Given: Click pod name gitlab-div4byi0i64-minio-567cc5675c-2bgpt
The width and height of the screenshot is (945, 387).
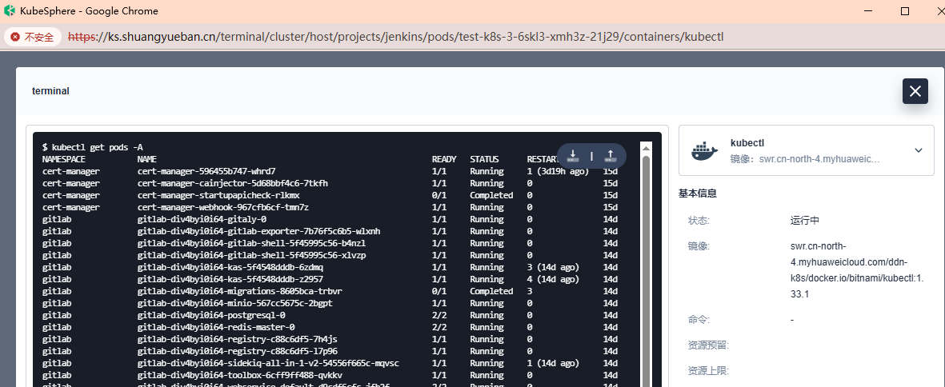Looking at the screenshot, I should pyautogui.click(x=235, y=303).
